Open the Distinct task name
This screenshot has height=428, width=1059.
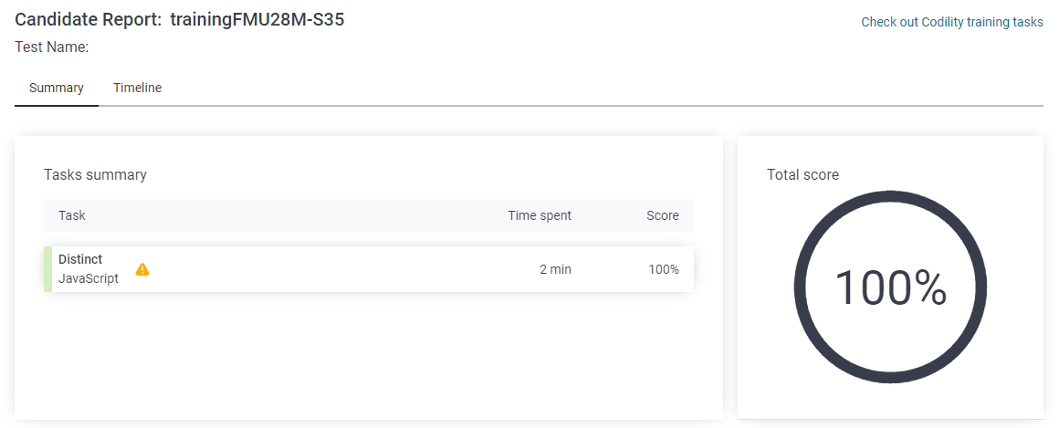click(80, 259)
